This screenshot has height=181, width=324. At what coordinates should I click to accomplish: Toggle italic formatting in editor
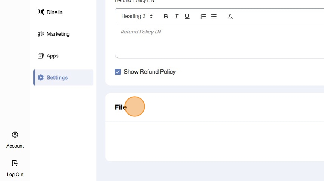pos(176,16)
